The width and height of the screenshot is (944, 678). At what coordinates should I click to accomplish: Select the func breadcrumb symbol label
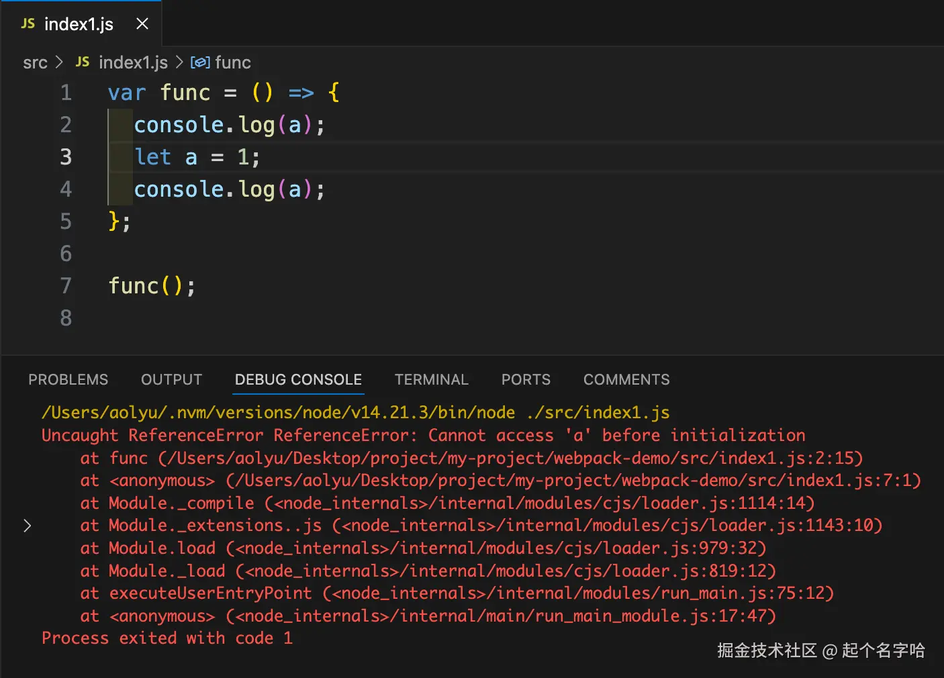pos(233,62)
